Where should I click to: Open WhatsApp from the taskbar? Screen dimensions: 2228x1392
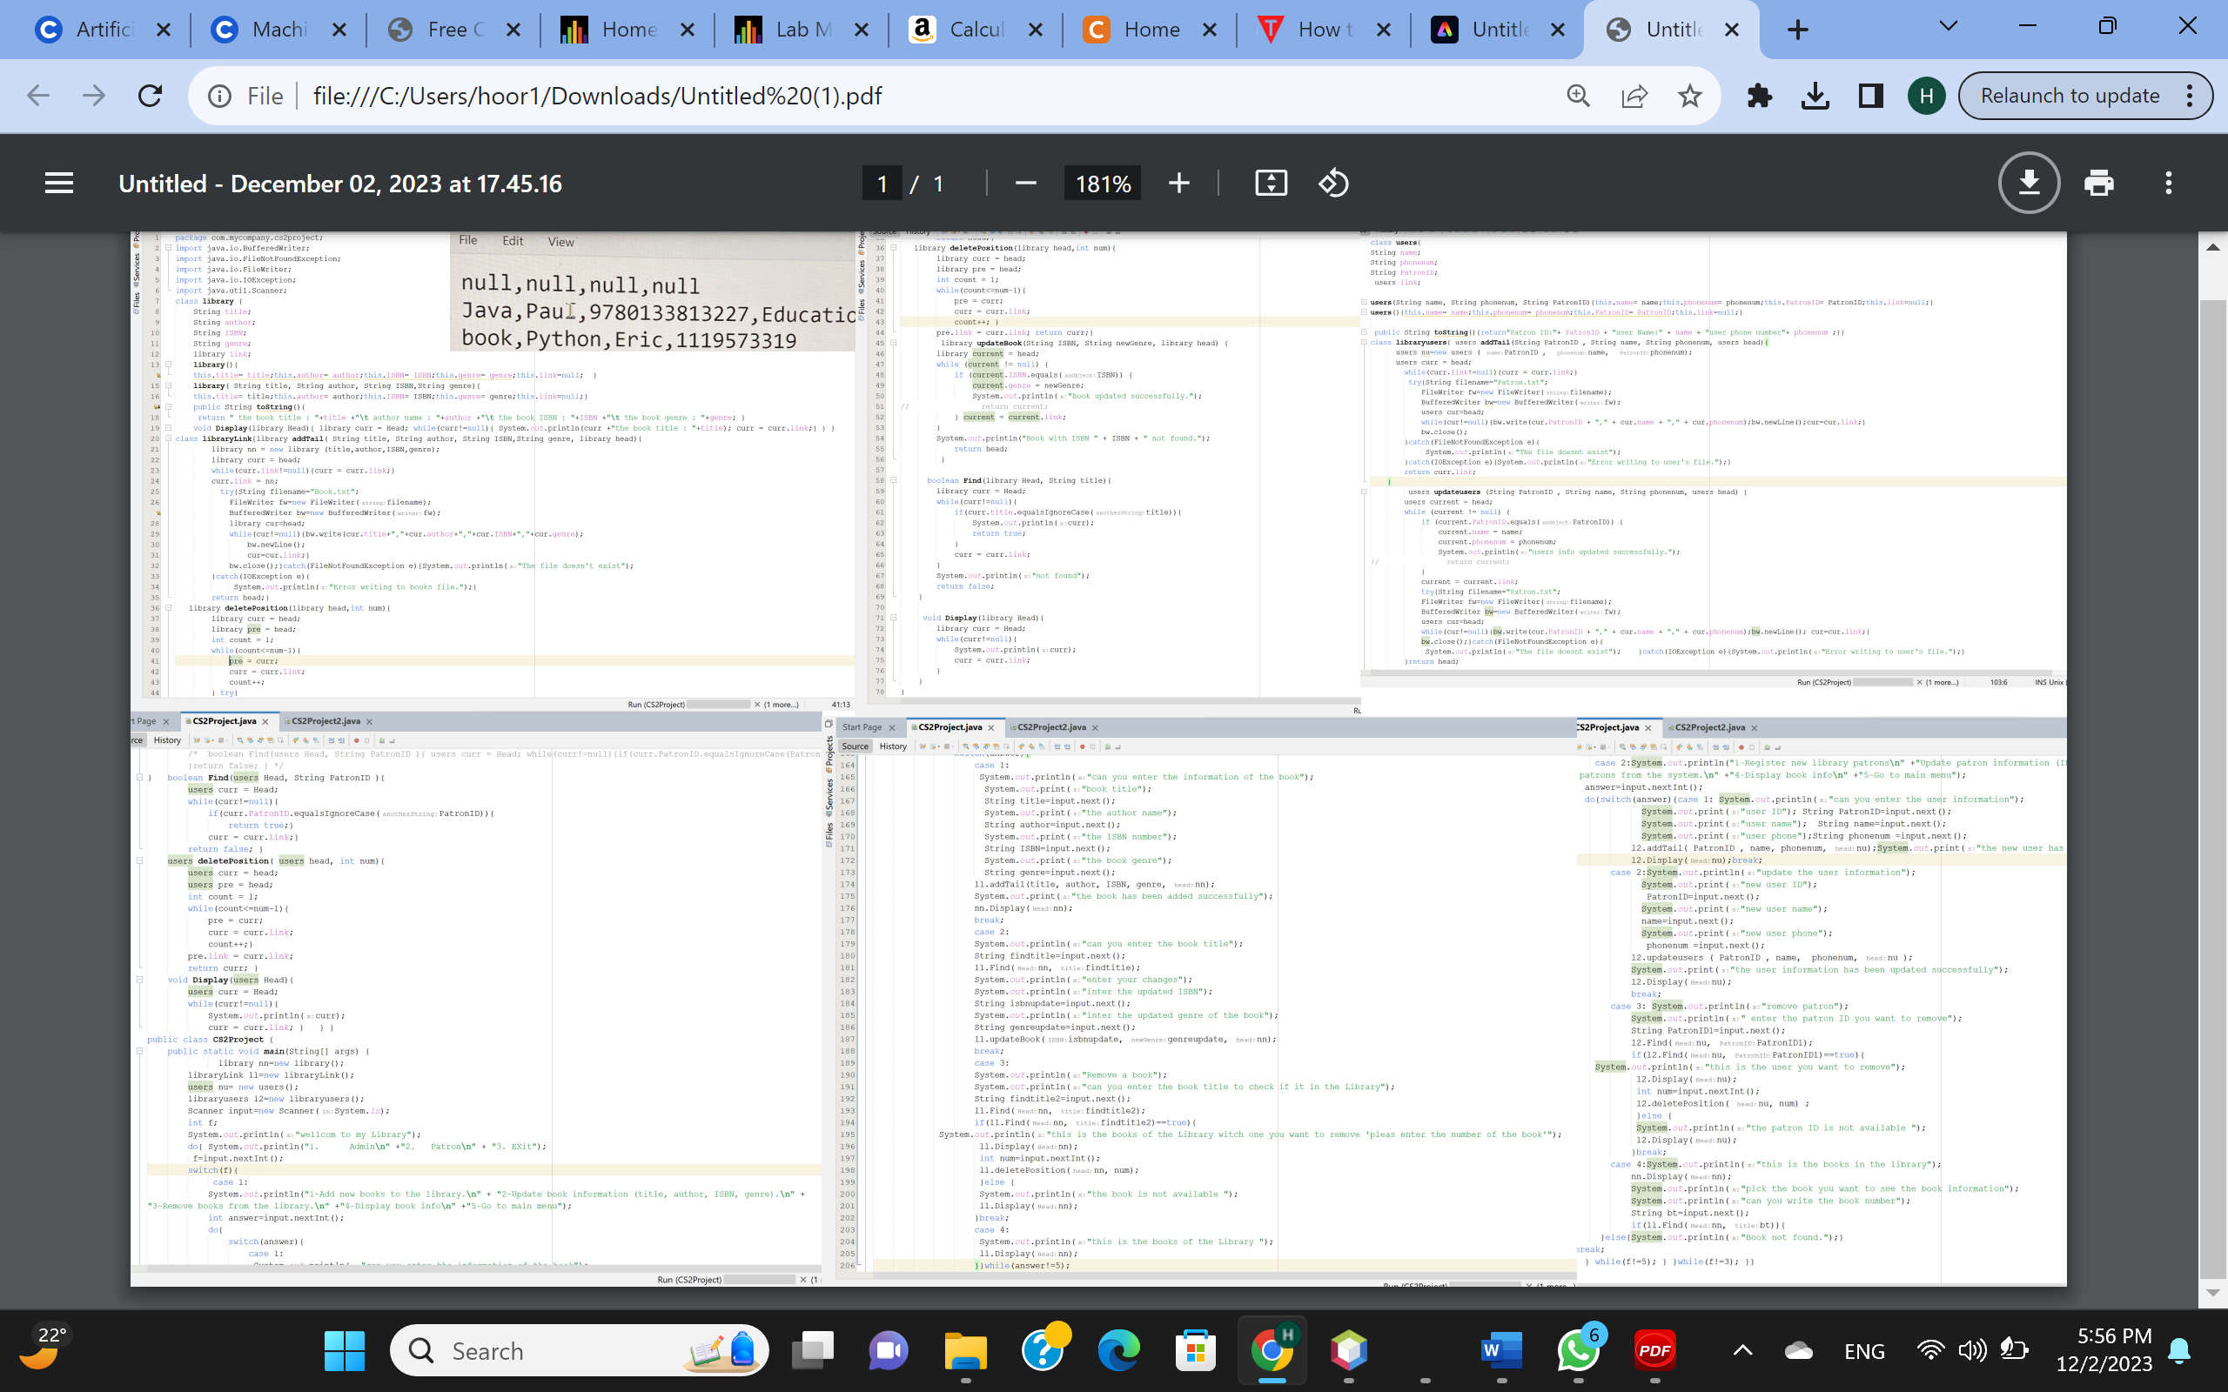(x=1578, y=1350)
